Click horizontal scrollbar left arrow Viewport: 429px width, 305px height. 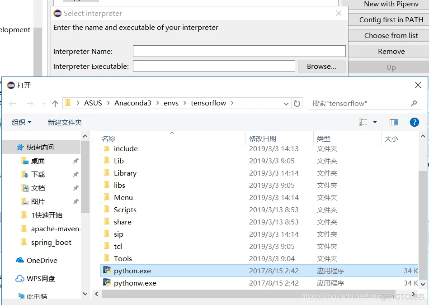(x=97, y=294)
